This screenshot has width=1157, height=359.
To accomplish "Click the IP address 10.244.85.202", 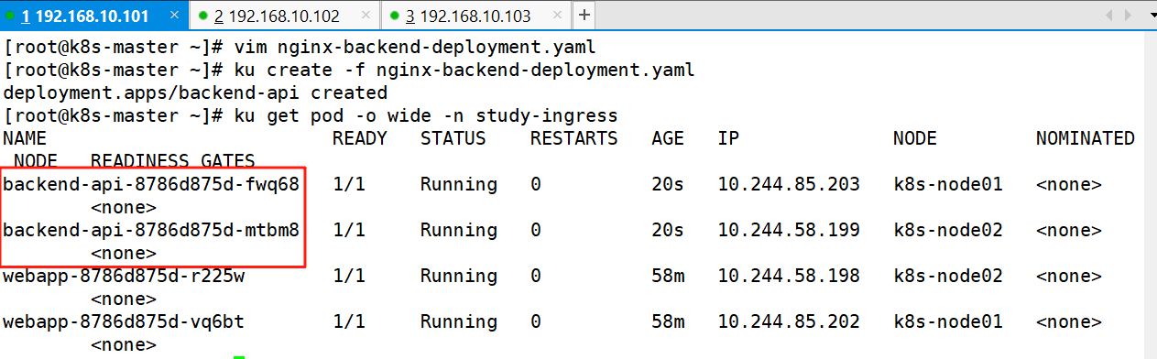I will 789,321.
